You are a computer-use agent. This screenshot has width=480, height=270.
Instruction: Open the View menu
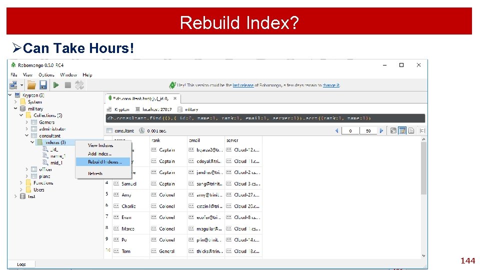[27, 74]
